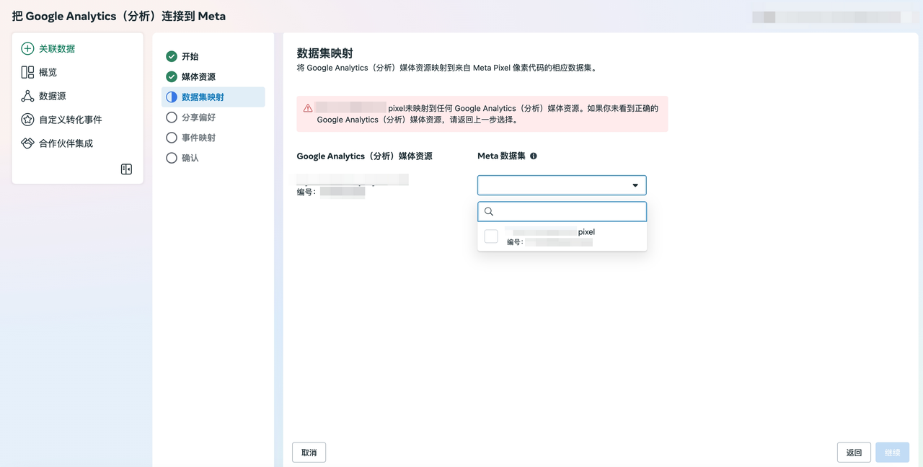Click the 数据源 data sources icon
Image resolution: width=923 pixels, height=467 pixels.
[27, 97]
